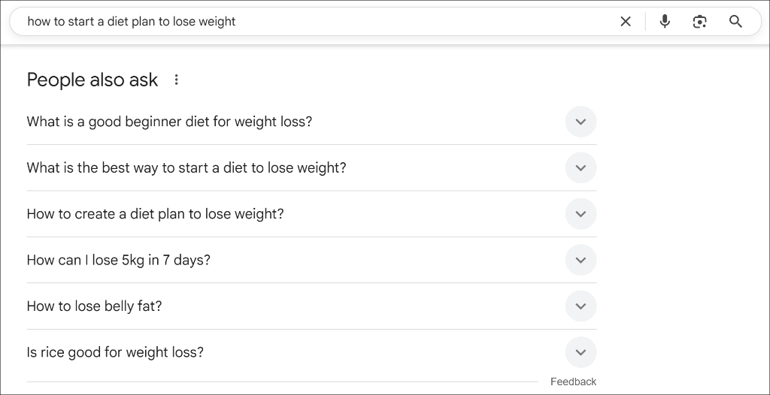Open search by image camera icon

tap(700, 22)
